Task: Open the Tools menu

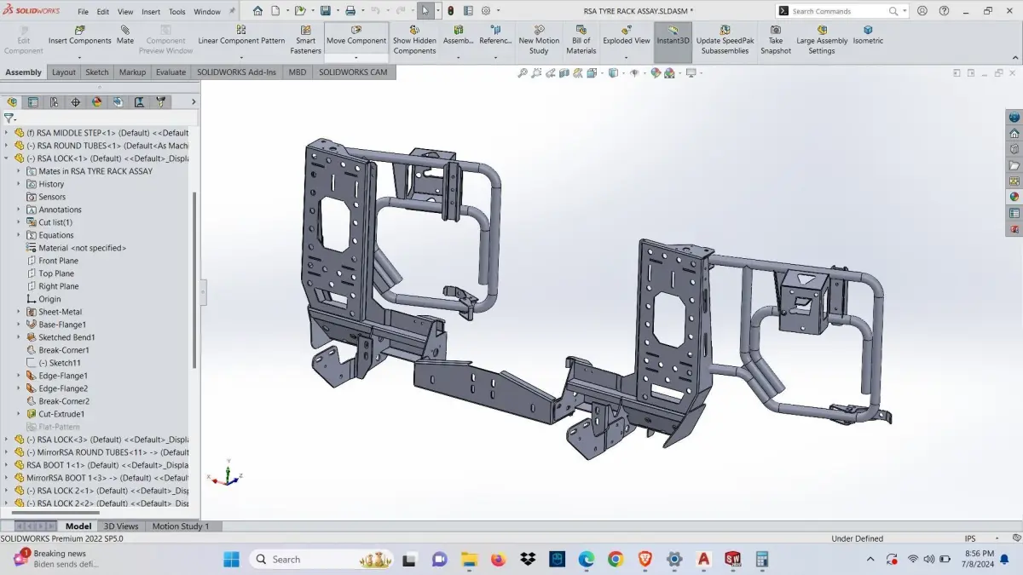Action: tap(177, 12)
